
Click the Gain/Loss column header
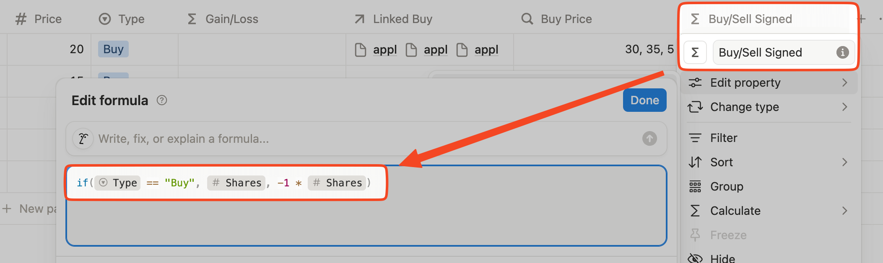pos(231,19)
